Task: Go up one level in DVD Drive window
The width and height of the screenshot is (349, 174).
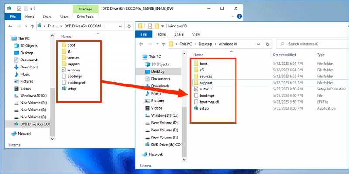Action: (32, 26)
